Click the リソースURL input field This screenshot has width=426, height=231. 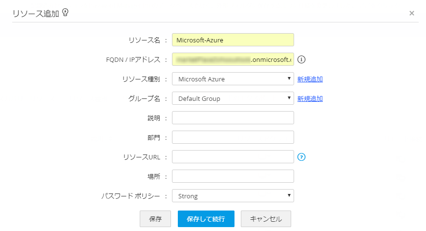click(233, 157)
